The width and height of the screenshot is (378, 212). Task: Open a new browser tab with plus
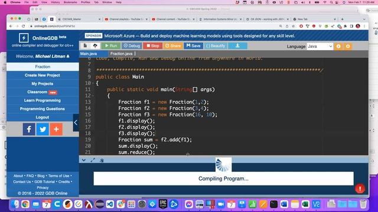(343, 19)
